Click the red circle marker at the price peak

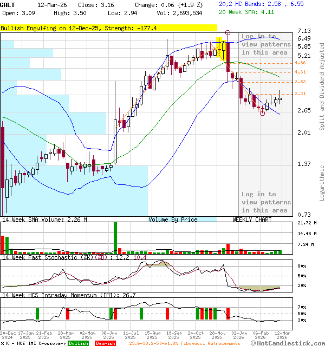[x=227, y=34]
